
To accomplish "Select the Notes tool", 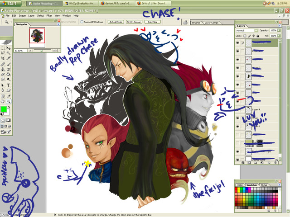I will click(3, 96).
